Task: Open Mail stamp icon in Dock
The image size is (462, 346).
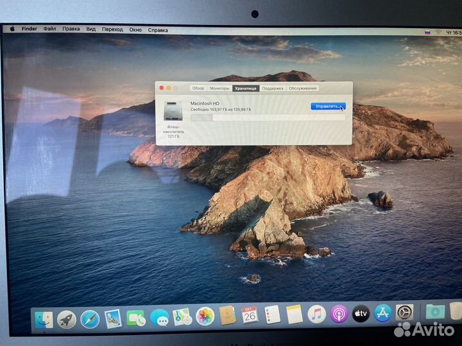Action: [x=113, y=318]
